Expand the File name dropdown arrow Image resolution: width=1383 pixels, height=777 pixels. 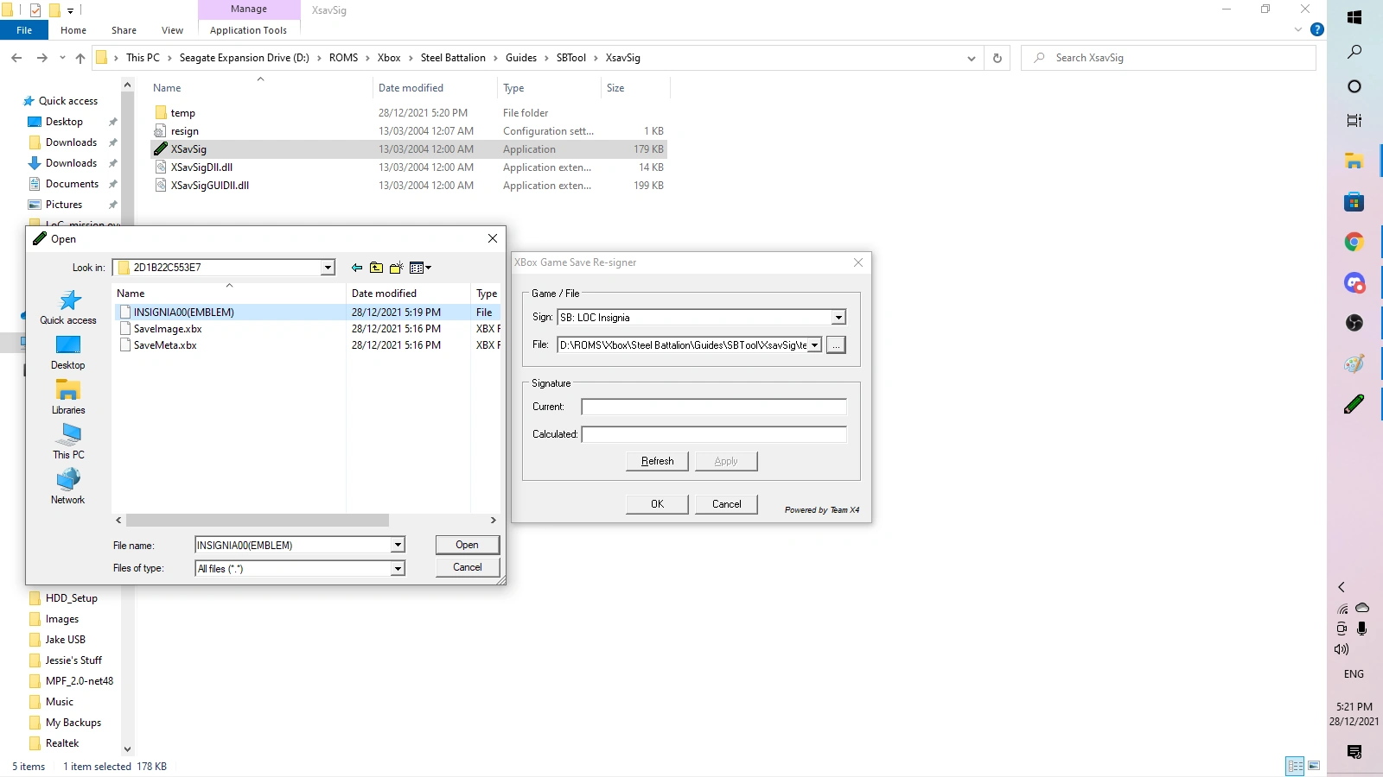398,545
